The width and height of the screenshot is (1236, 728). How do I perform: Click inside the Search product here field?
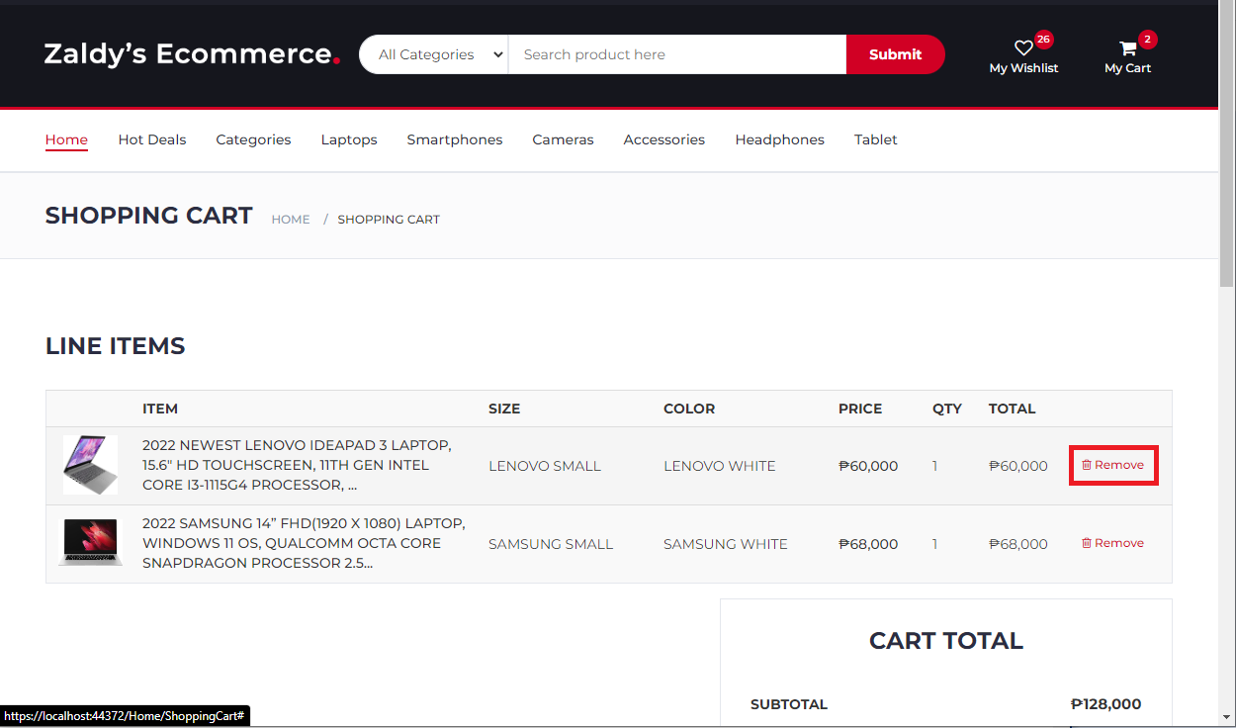pos(676,54)
